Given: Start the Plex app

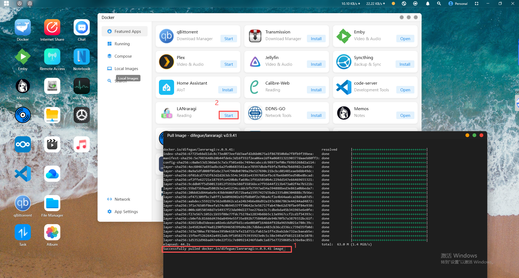Looking at the screenshot, I should point(228,64).
